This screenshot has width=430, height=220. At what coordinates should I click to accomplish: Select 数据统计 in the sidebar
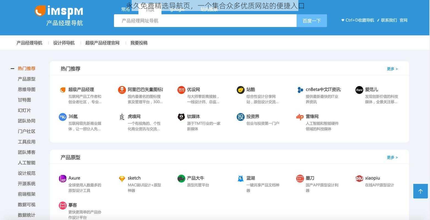coord(27,215)
